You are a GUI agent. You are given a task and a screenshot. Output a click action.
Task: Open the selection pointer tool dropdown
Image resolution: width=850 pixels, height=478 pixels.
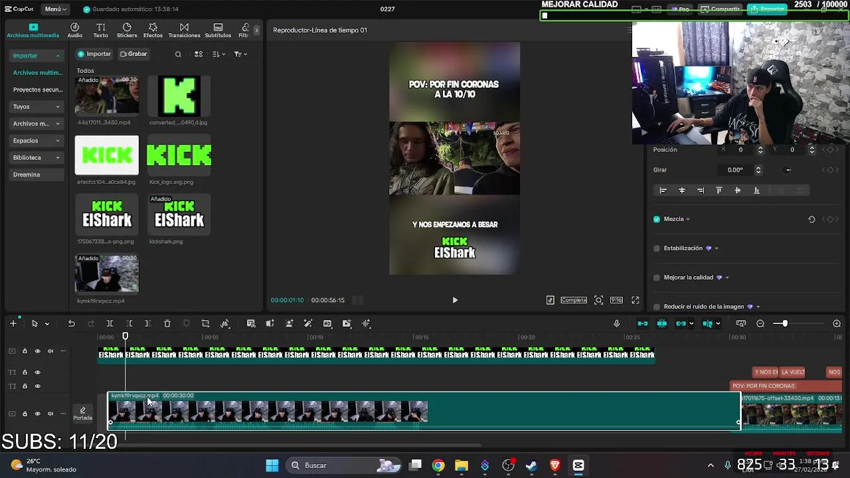coord(46,324)
